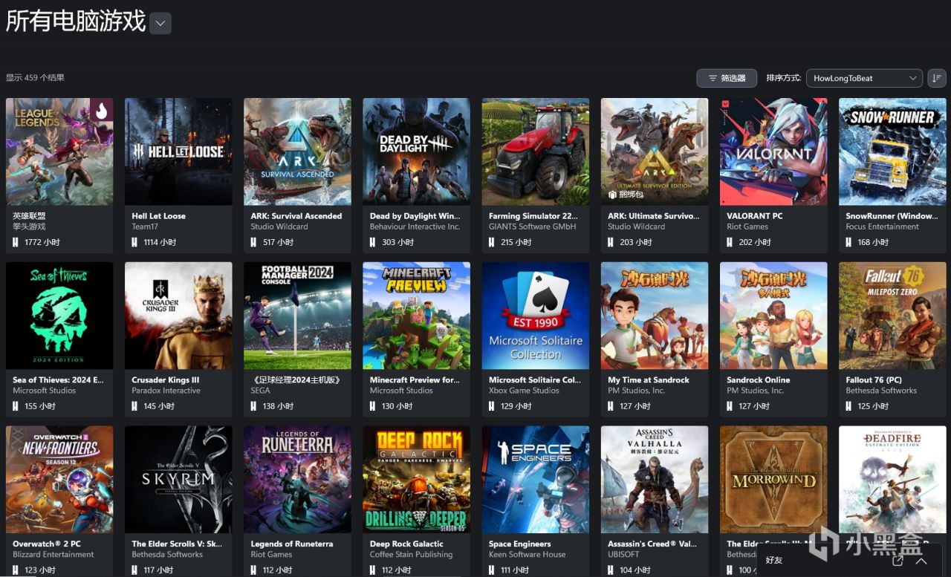Click the playtime text "145 小时"
This screenshot has height=577, width=951.
pyautogui.click(x=159, y=406)
